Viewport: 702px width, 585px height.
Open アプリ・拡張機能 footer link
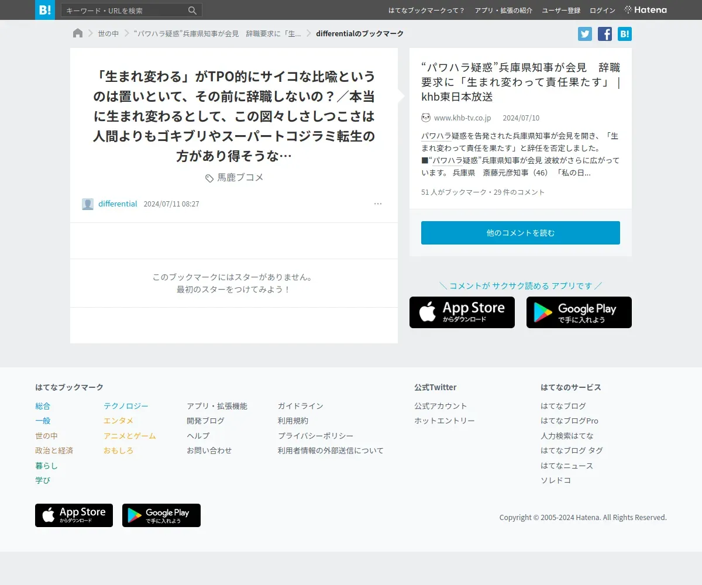tap(217, 406)
